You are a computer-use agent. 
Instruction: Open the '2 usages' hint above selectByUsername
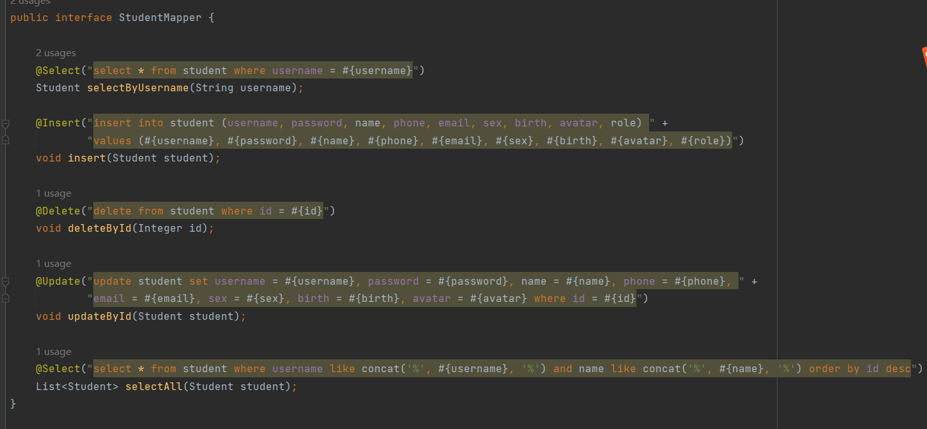pos(56,53)
